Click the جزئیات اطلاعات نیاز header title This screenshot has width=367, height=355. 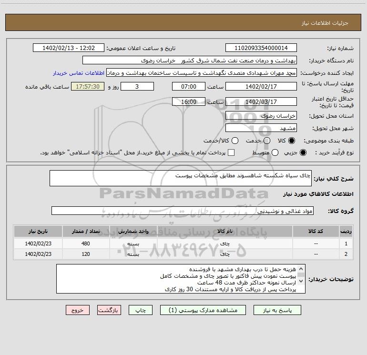325,23
